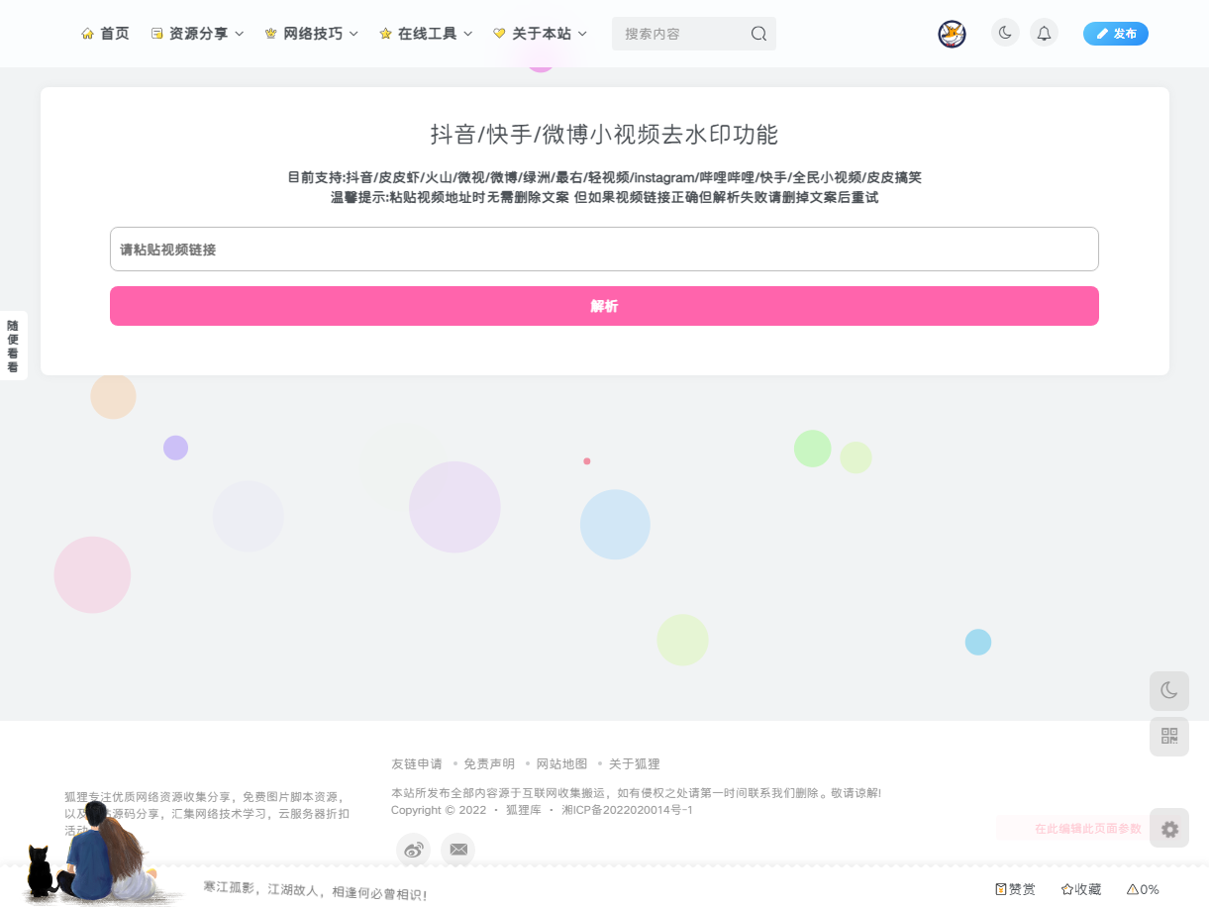Show the QR code floating button
The height and width of the screenshot is (907, 1209).
[x=1168, y=737]
